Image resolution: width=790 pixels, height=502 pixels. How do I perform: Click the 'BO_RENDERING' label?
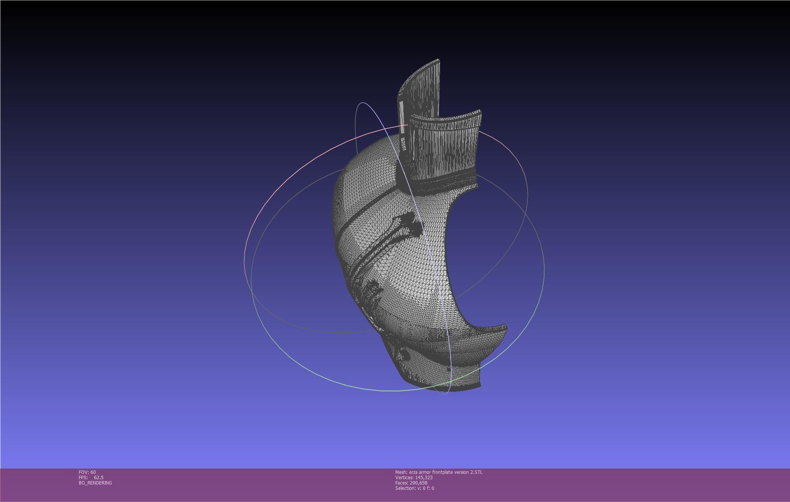pyautogui.click(x=95, y=483)
